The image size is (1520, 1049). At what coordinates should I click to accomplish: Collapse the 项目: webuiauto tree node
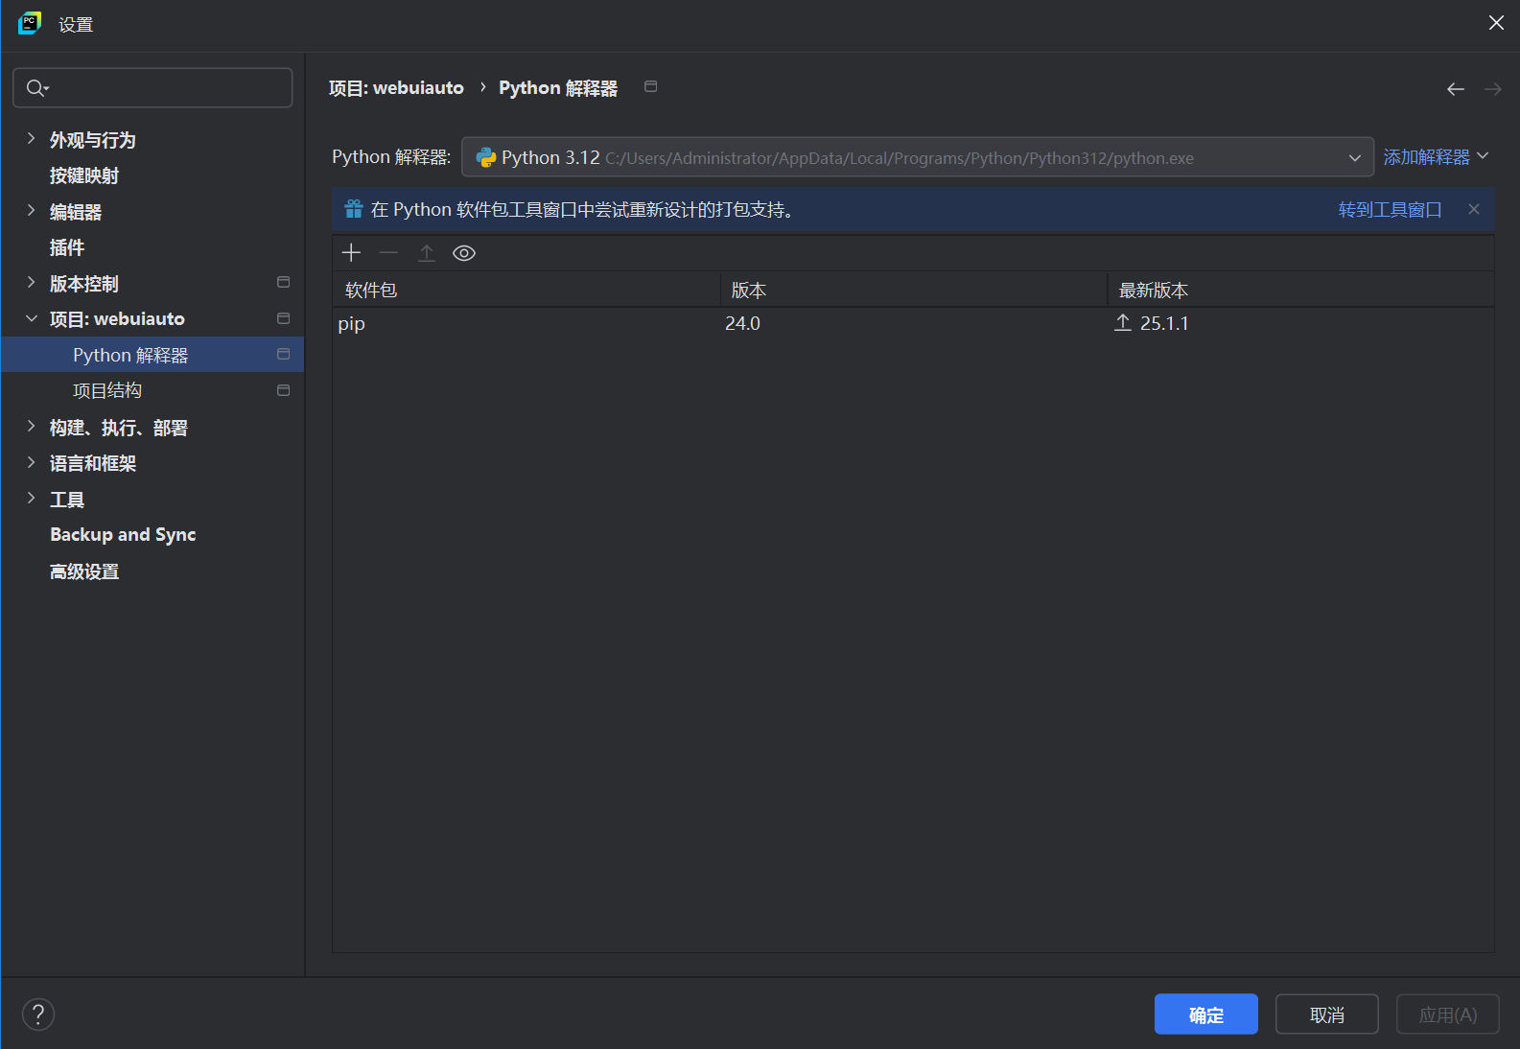tap(31, 318)
